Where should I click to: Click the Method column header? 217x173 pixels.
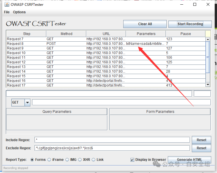(66, 34)
